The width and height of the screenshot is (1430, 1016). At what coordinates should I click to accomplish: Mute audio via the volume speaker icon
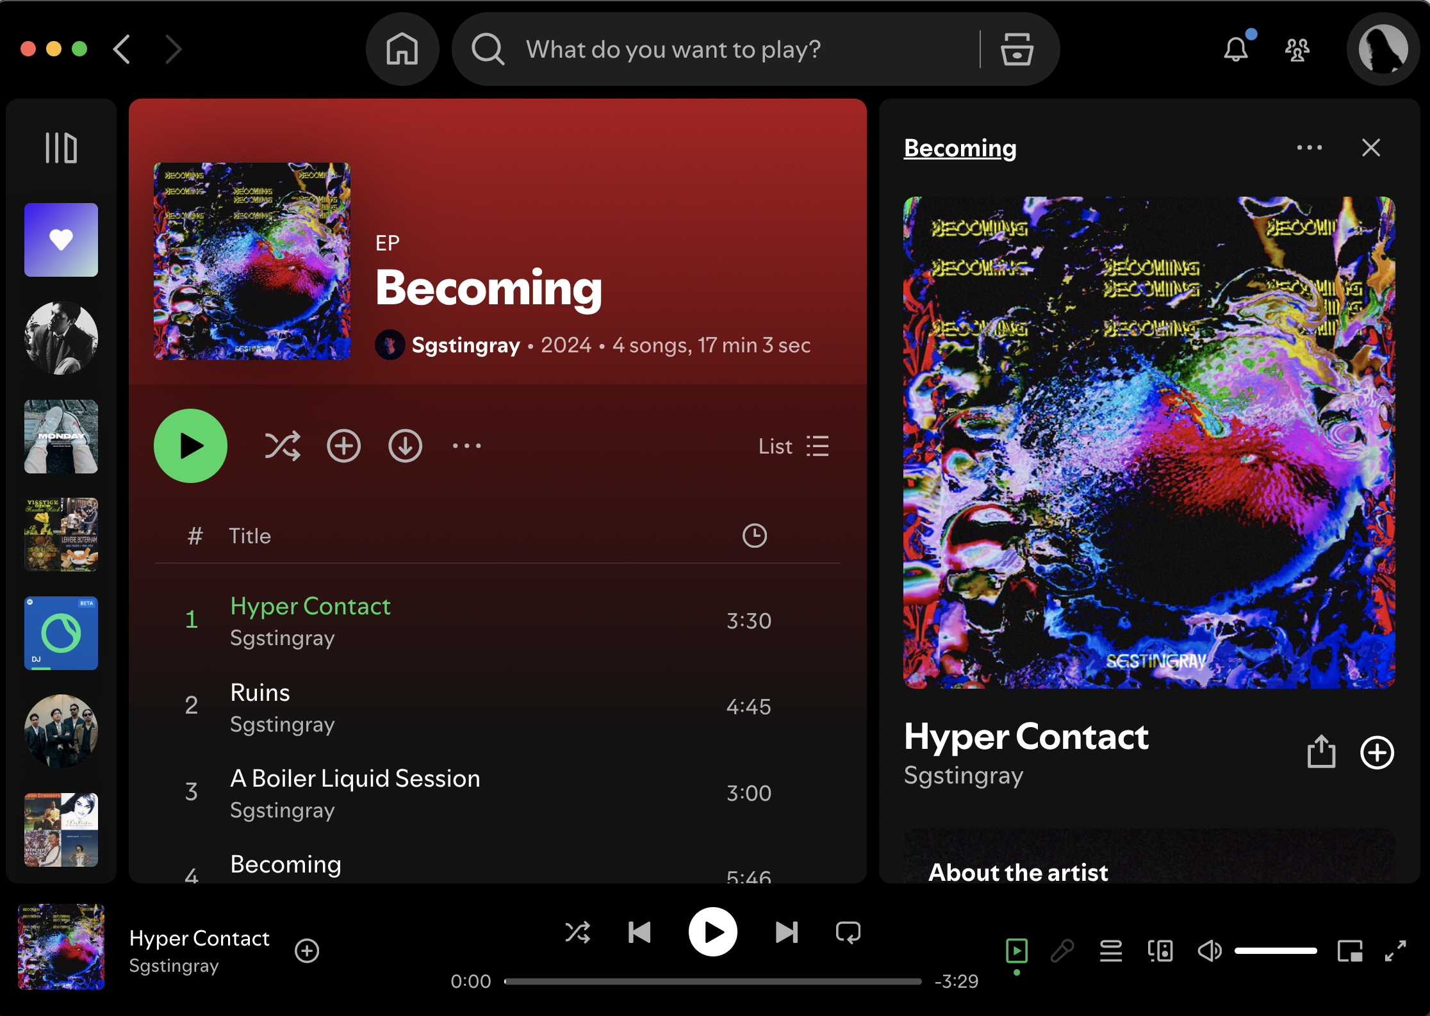(1210, 951)
